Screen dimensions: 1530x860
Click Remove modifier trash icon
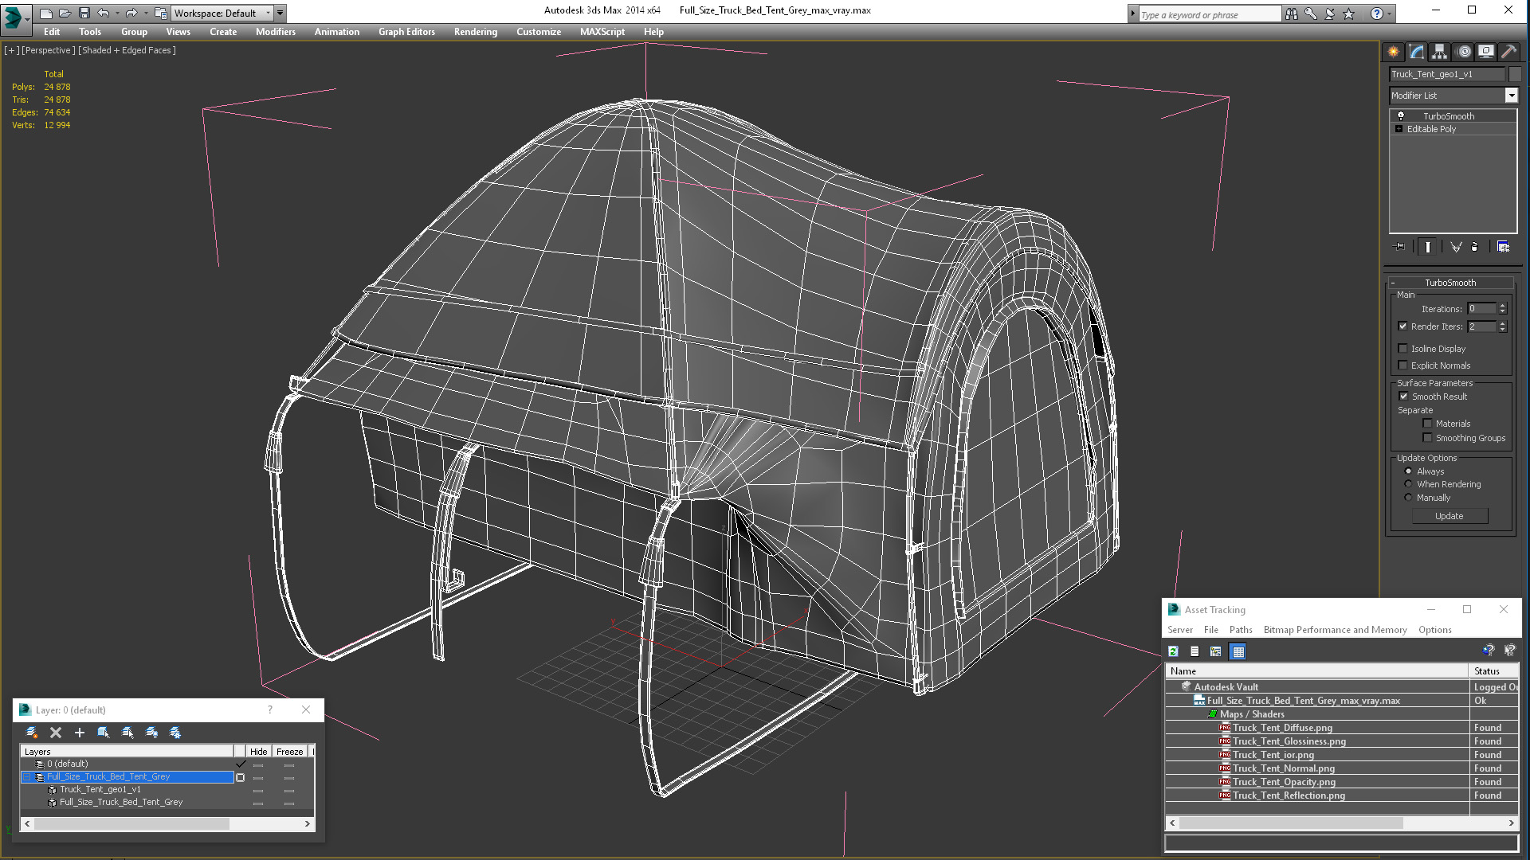[x=1474, y=247]
